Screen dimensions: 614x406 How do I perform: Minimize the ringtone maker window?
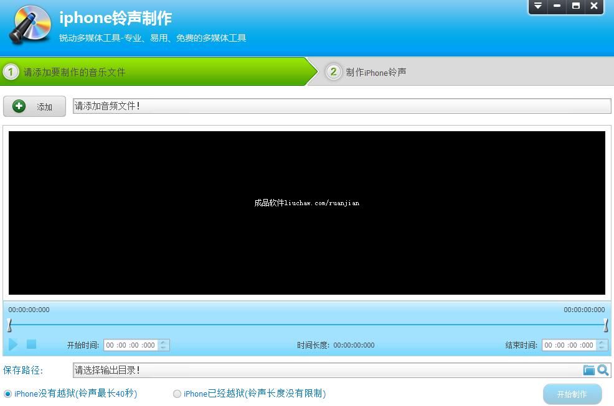[x=557, y=6]
